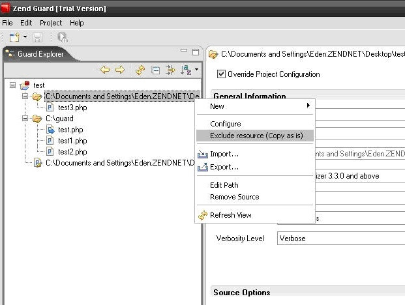The width and height of the screenshot is (405, 305).
Task: Open the Help menu
Action: click(x=77, y=23)
